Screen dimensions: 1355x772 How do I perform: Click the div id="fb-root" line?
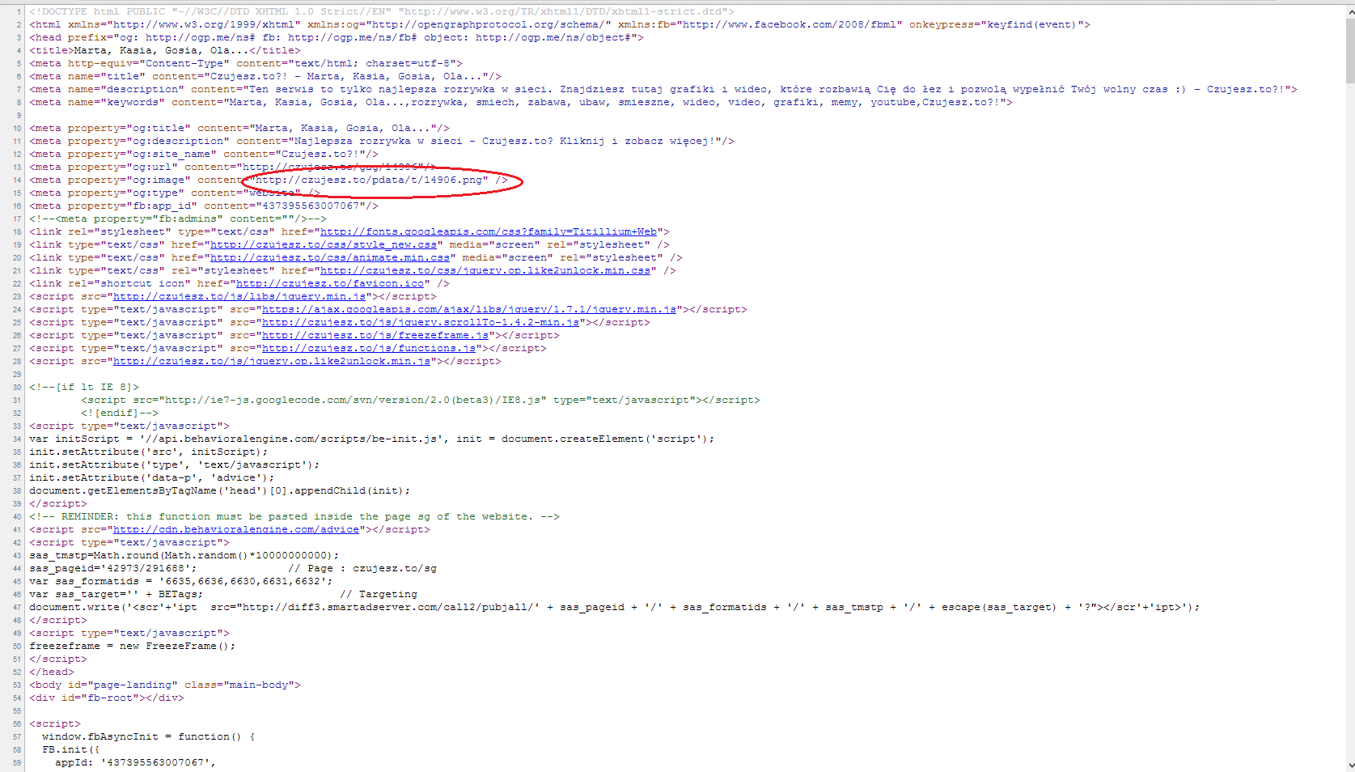point(107,698)
